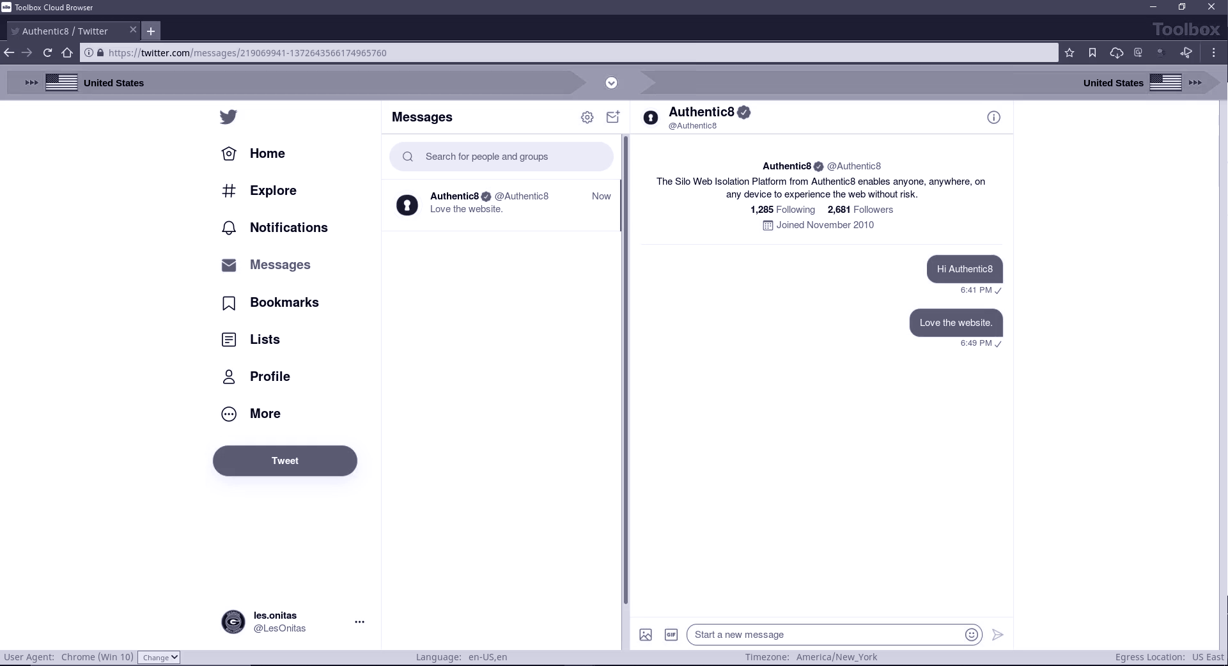Click the @ icon in browser toolbar

(x=1138, y=53)
